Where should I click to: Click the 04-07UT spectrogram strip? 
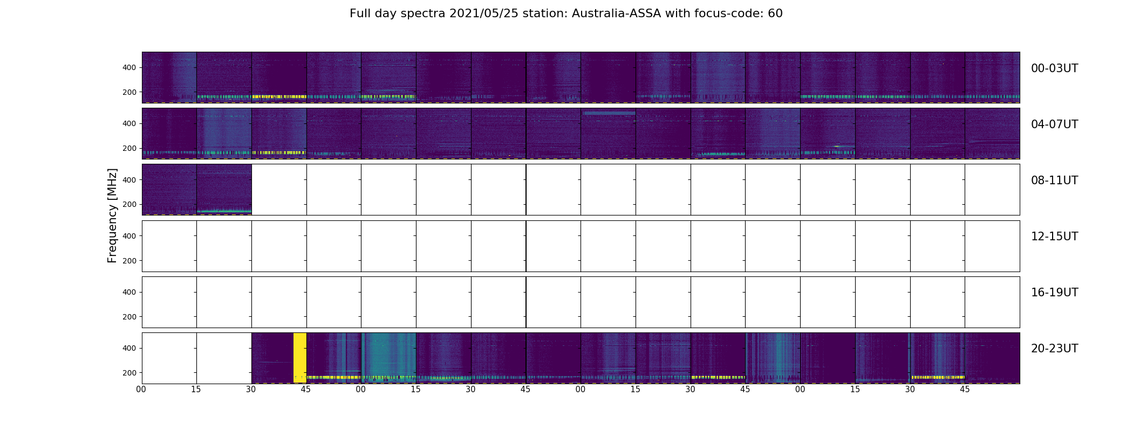pos(581,134)
